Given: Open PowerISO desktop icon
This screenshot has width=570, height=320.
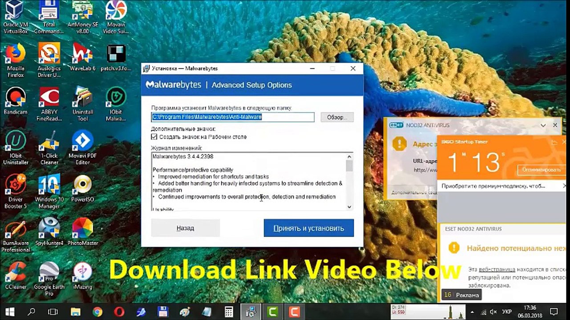Looking at the screenshot, I should pos(82,188).
